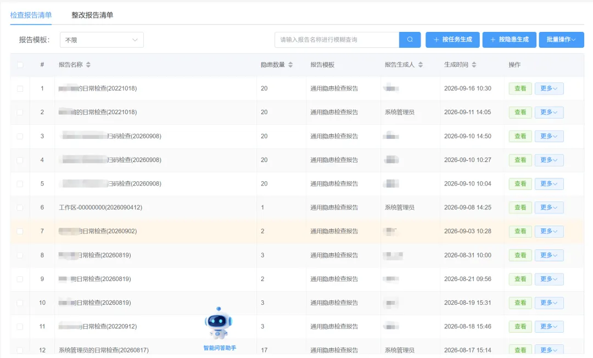This screenshot has height=358, width=593.
Task: Check the checkbox for row 4
Action: 20,160
